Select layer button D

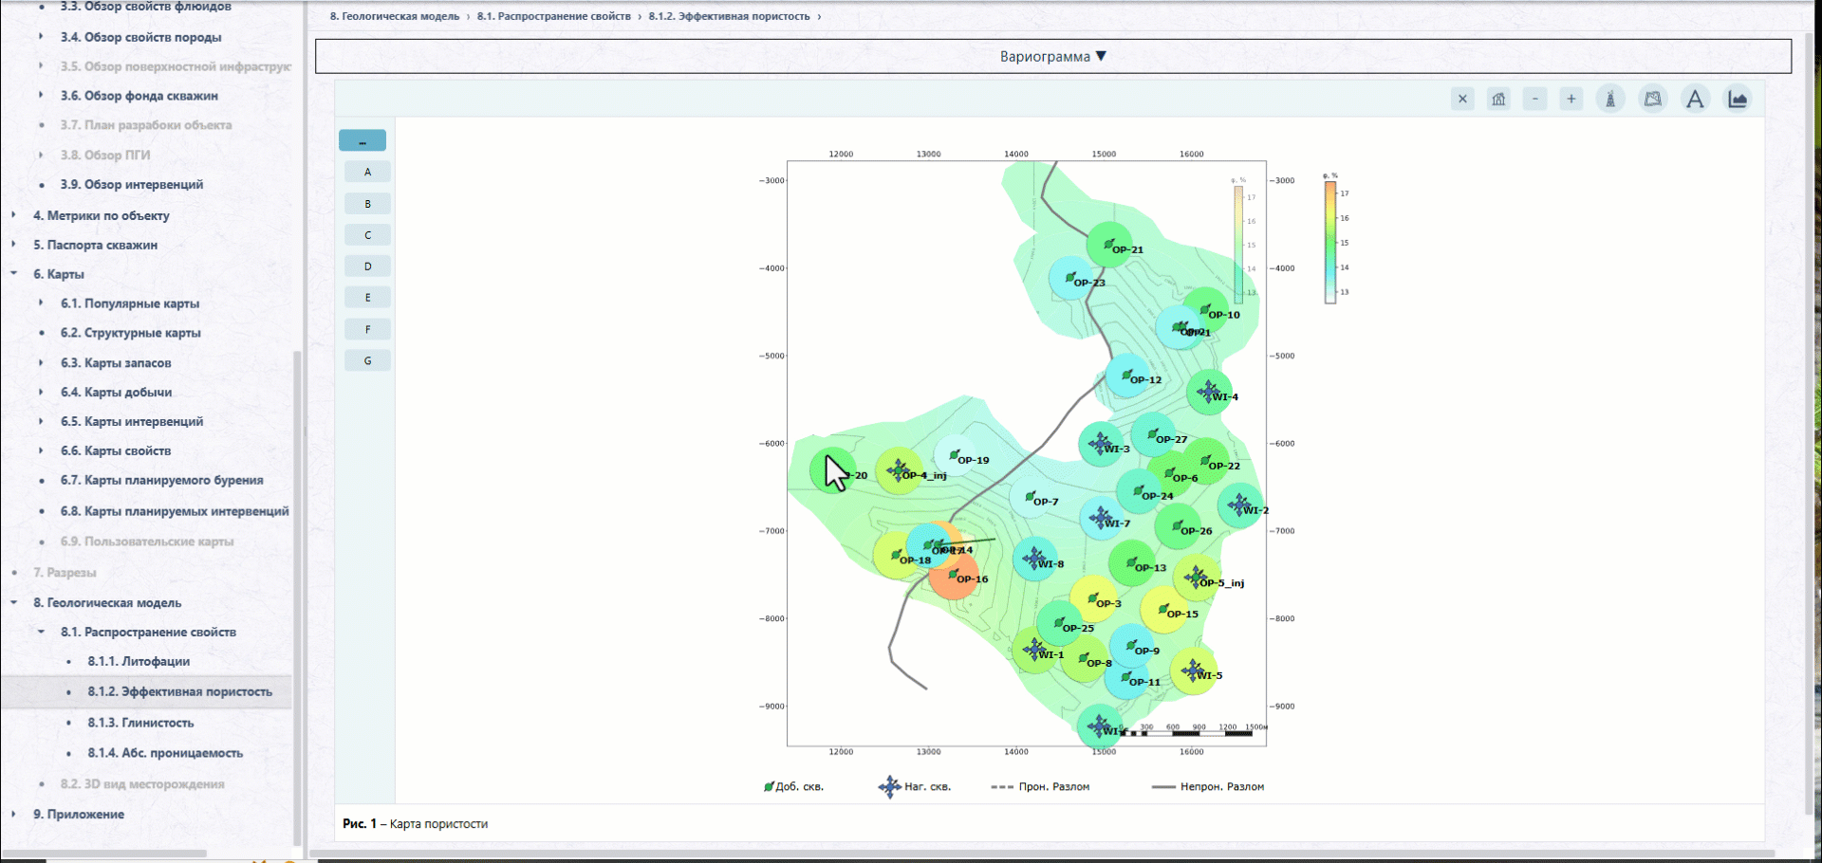tap(367, 266)
